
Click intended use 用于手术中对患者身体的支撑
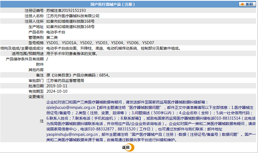click(x=72, y=54)
